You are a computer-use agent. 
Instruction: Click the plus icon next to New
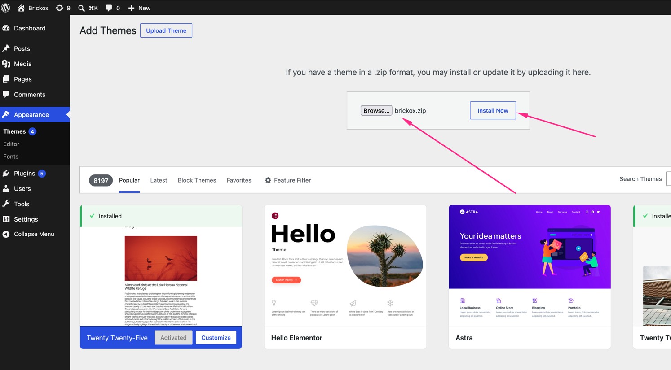[x=131, y=8]
